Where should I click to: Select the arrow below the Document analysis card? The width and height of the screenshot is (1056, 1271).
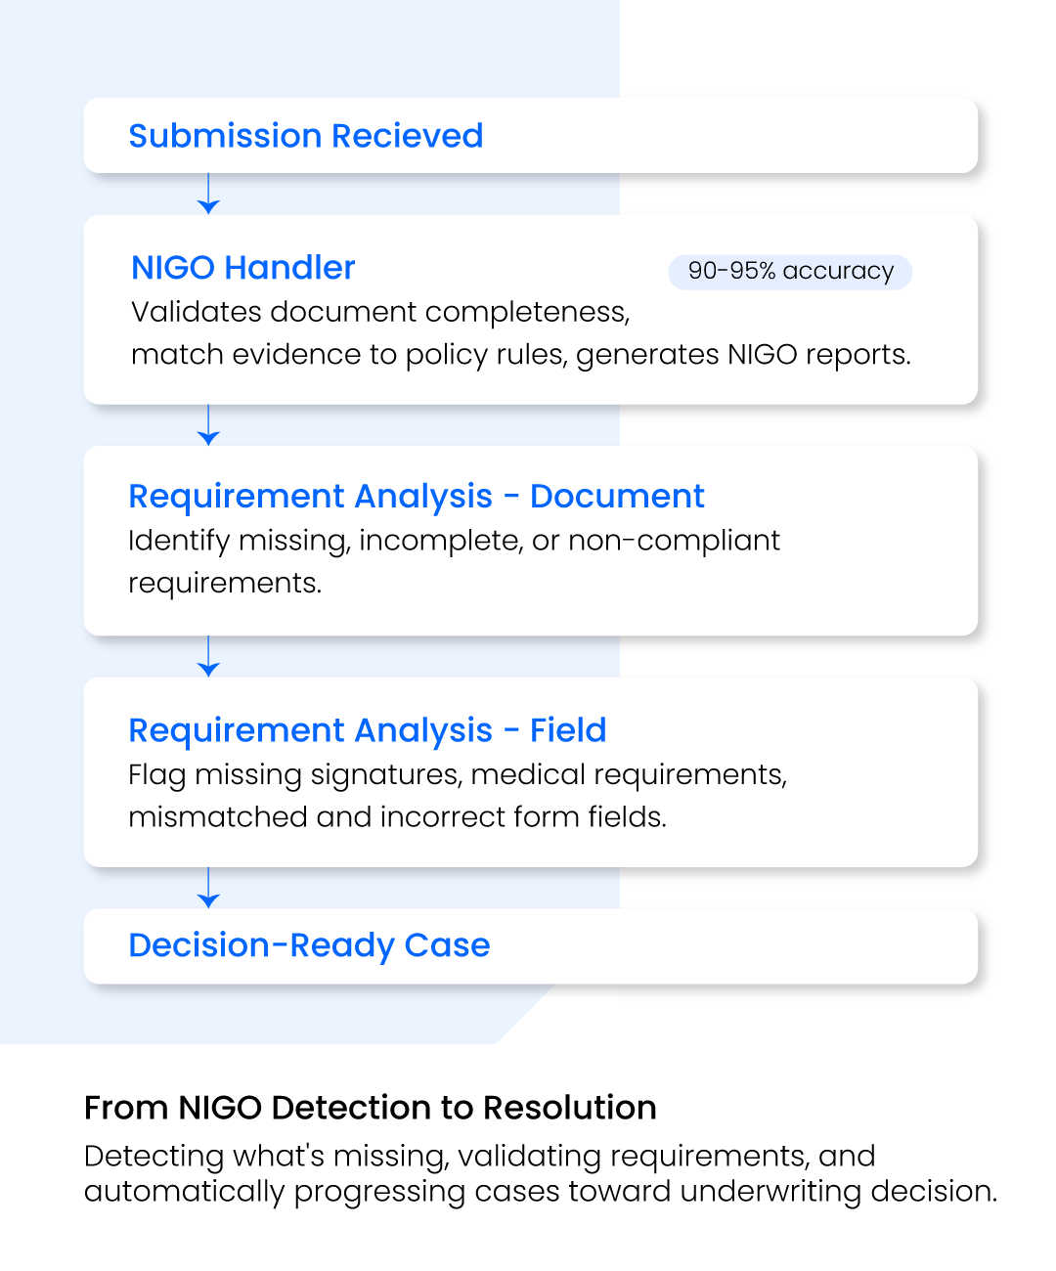pyautogui.click(x=208, y=656)
